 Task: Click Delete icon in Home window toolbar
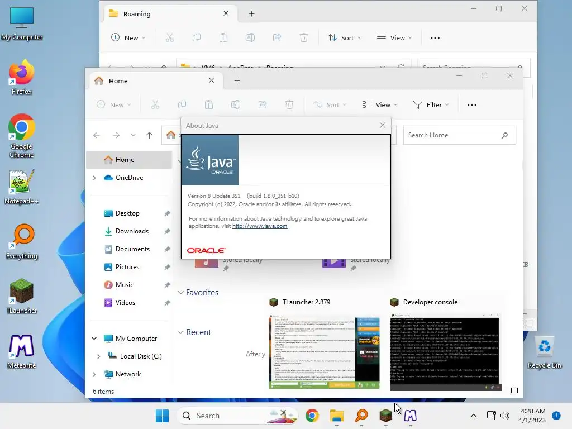(289, 104)
